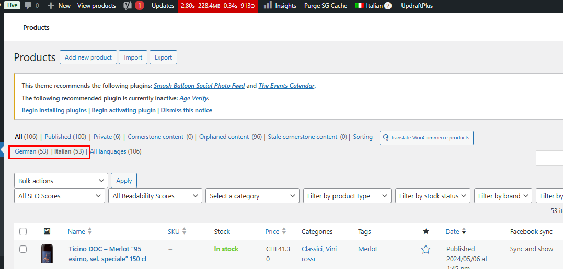Screen dimensions: 563x269
Task: Open the Select a category dropdown
Action: coord(252,196)
